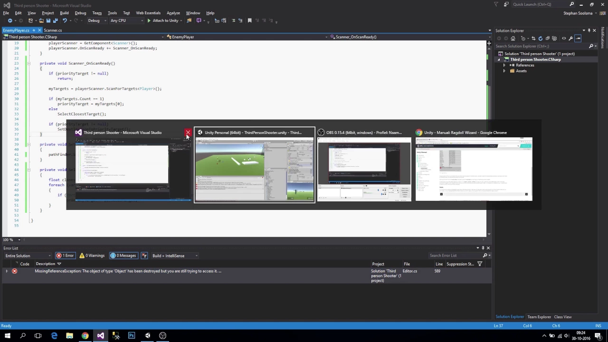Image resolution: width=608 pixels, height=342 pixels.
Task: Select Chrome Ragdoll Wizard thumbnail in switcher
Action: 474,165
